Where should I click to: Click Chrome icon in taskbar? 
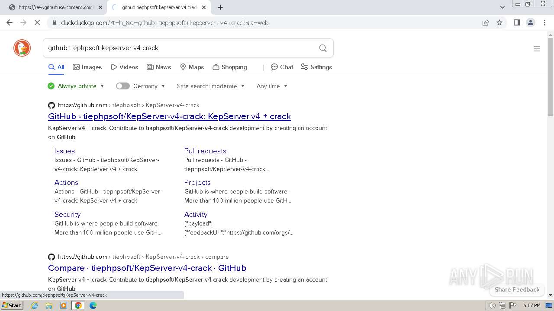point(78,305)
